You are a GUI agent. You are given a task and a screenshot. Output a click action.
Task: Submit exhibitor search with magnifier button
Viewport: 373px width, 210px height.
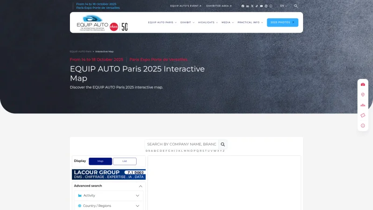(x=223, y=144)
